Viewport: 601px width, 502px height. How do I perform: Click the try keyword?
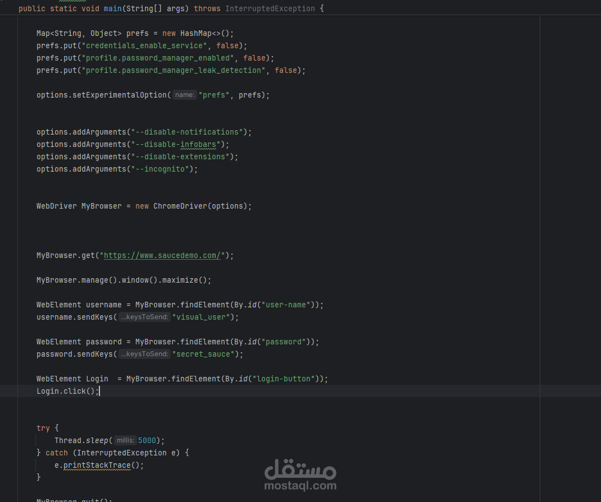pos(43,428)
